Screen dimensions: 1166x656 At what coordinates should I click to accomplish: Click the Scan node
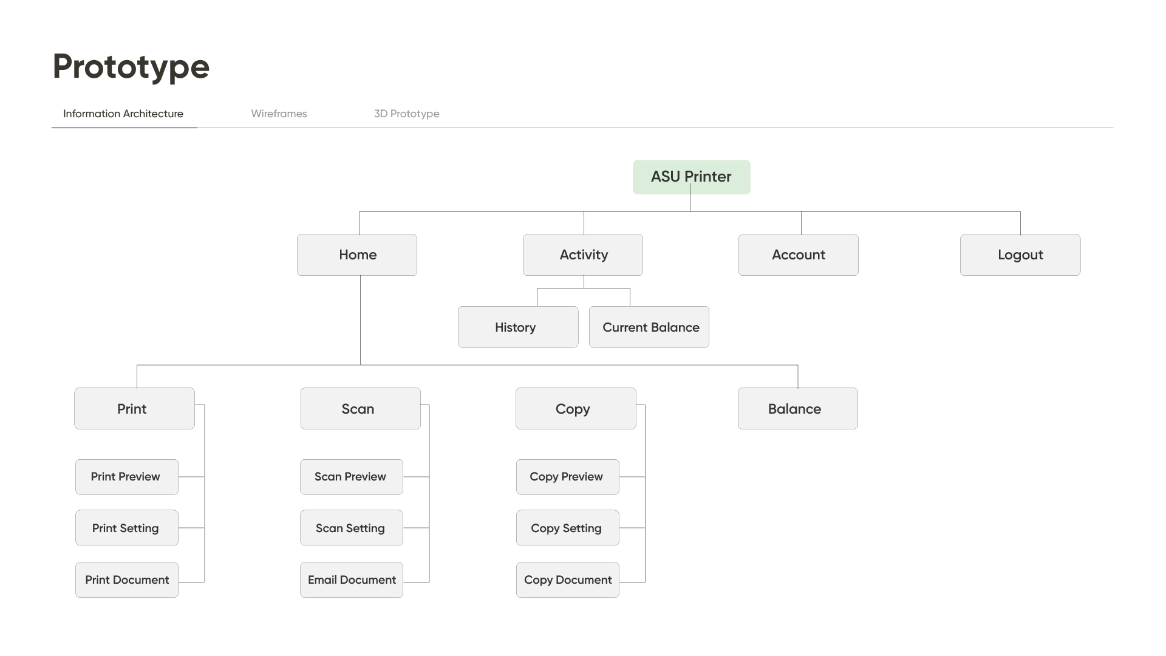[360, 409]
